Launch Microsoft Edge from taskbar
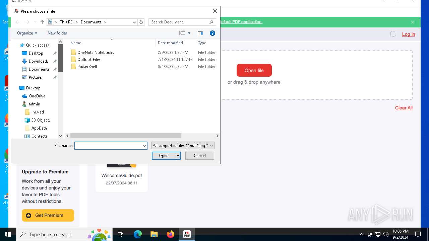Viewport: 429px width, 241px height. pyautogui.click(x=138, y=234)
